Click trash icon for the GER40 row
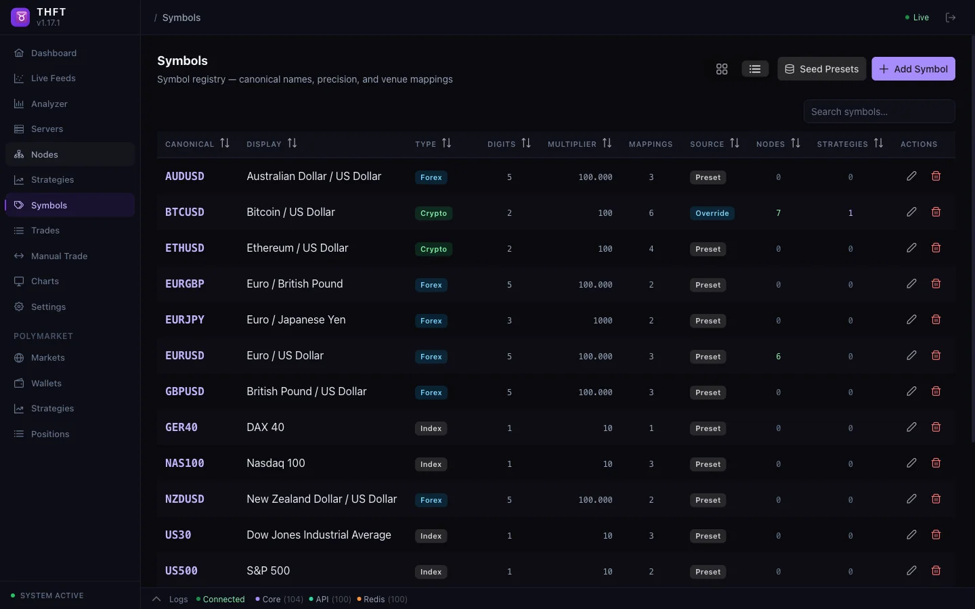Viewport: 975px width, 609px height. 936,427
